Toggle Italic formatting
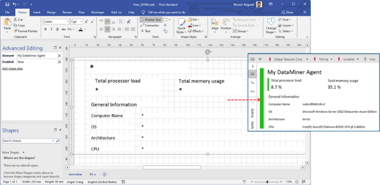This screenshot has width=380, height=185. point(51,29)
